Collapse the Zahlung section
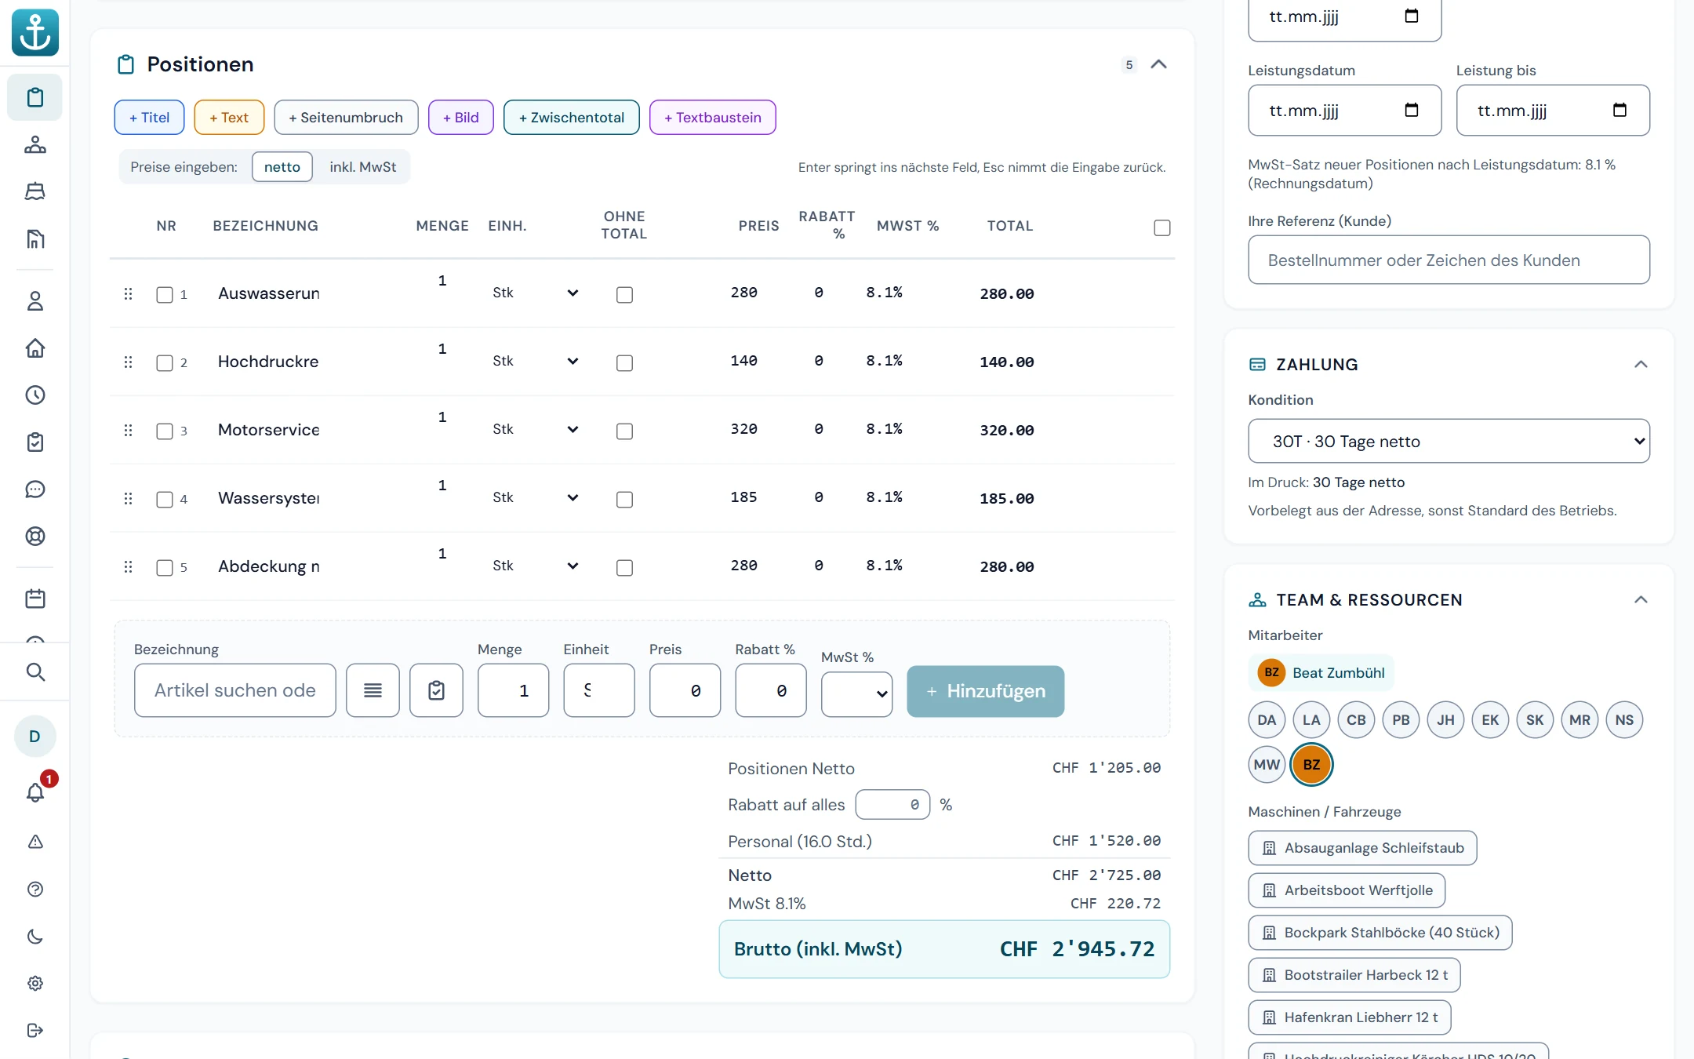1694x1059 pixels. pyautogui.click(x=1640, y=364)
